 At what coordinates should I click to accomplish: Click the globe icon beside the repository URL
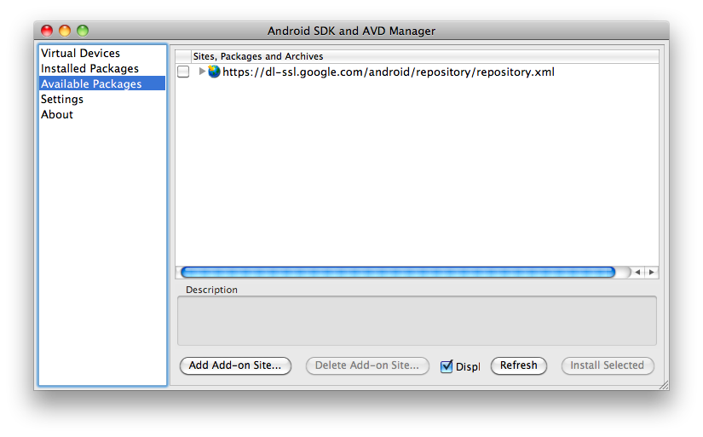214,72
